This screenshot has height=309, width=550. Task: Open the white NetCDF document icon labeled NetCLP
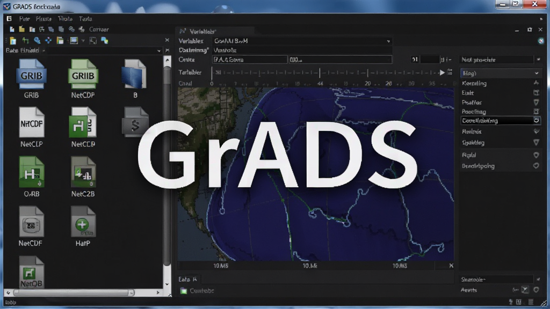coord(32,123)
